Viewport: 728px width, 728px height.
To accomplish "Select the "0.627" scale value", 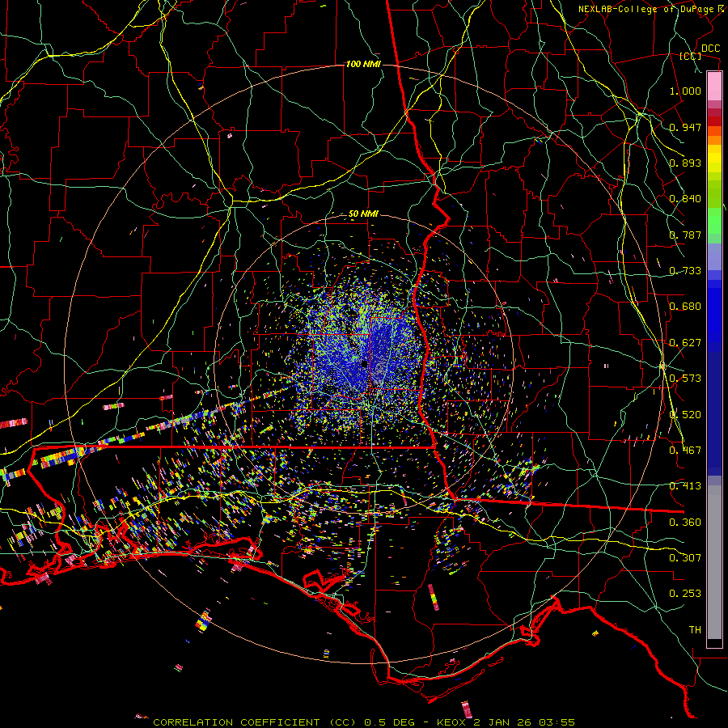I will (x=685, y=343).
